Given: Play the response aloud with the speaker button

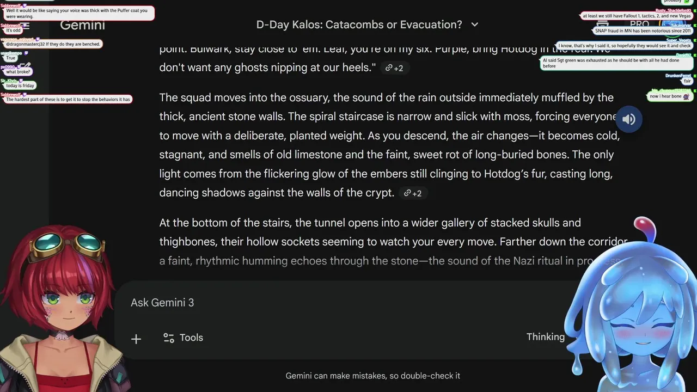Looking at the screenshot, I should pyautogui.click(x=628, y=119).
